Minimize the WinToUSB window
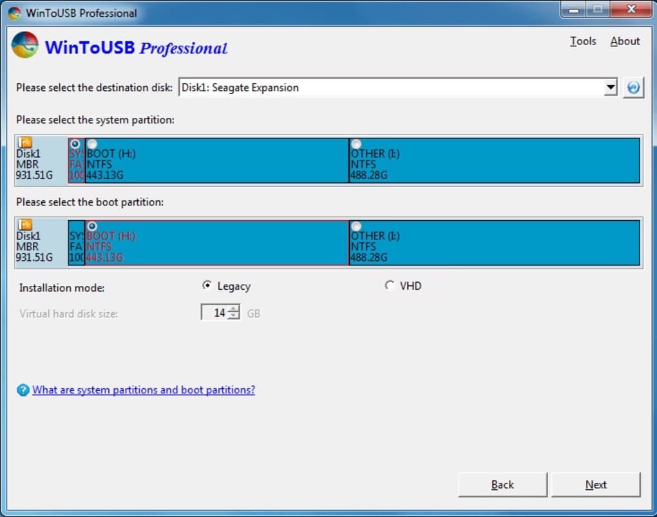This screenshot has width=657, height=517. 573,10
